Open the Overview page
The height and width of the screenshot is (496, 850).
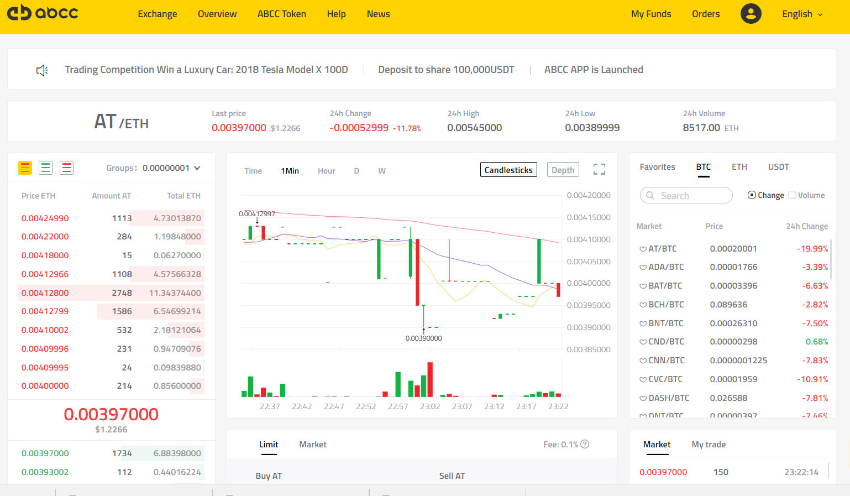point(217,14)
